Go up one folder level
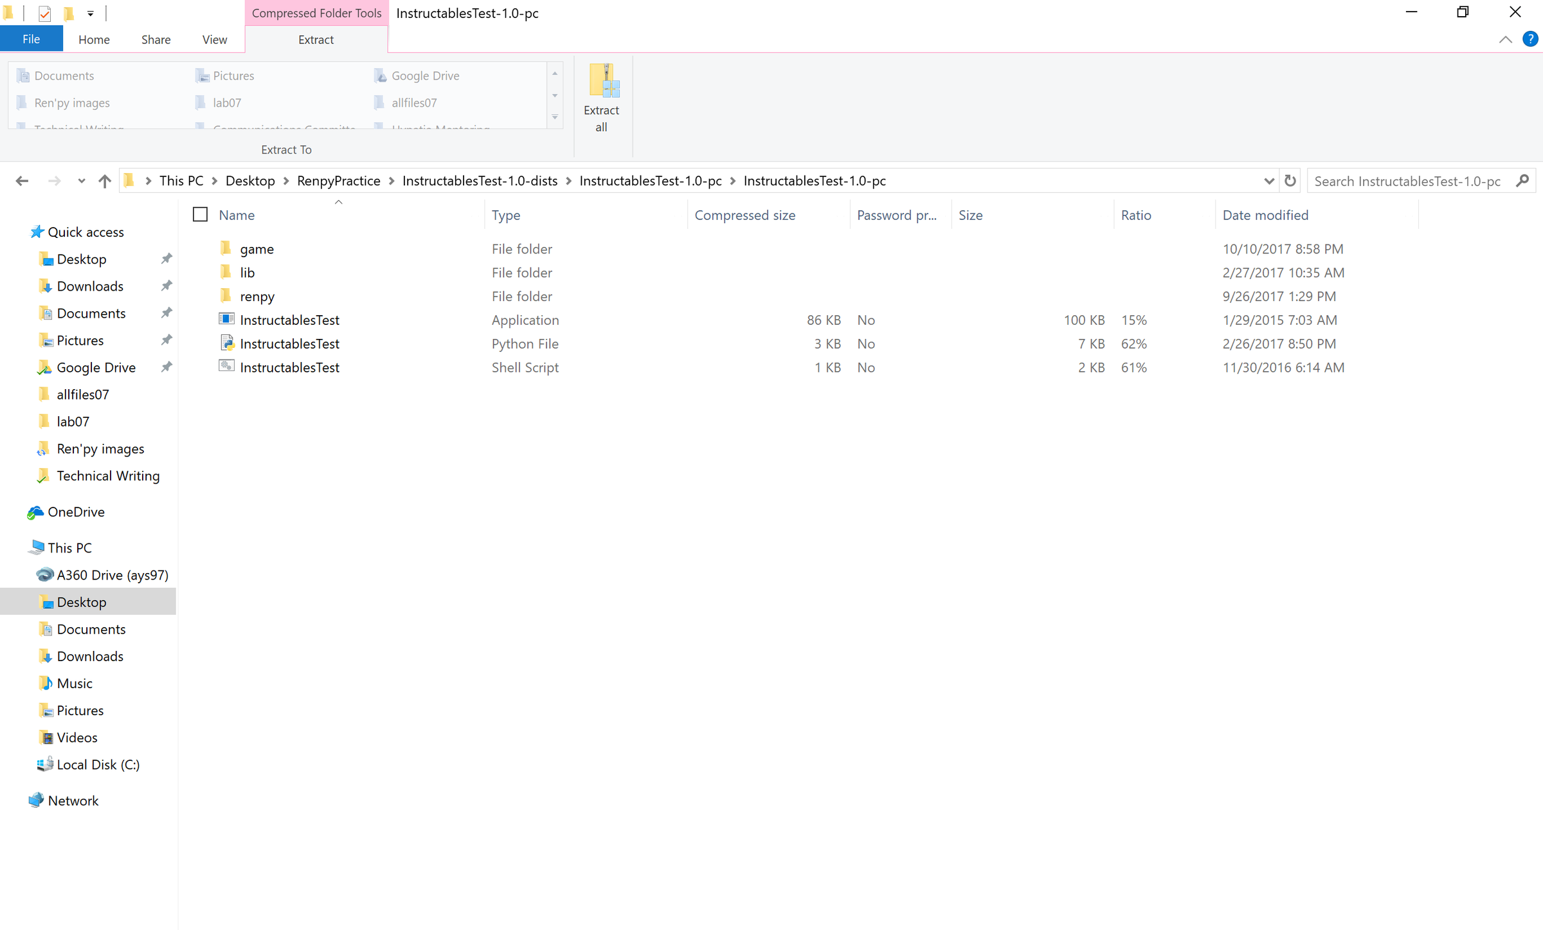The image size is (1543, 930). pos(104,181)
